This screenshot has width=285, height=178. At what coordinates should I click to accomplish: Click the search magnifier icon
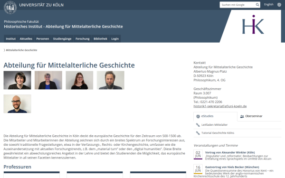(x=257, y=5)
